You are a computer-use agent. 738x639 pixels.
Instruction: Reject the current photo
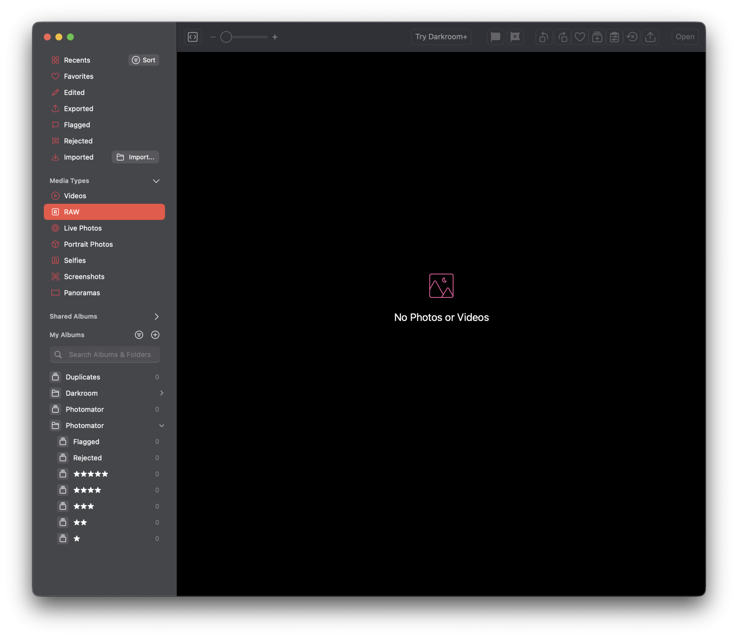[515, 37]
